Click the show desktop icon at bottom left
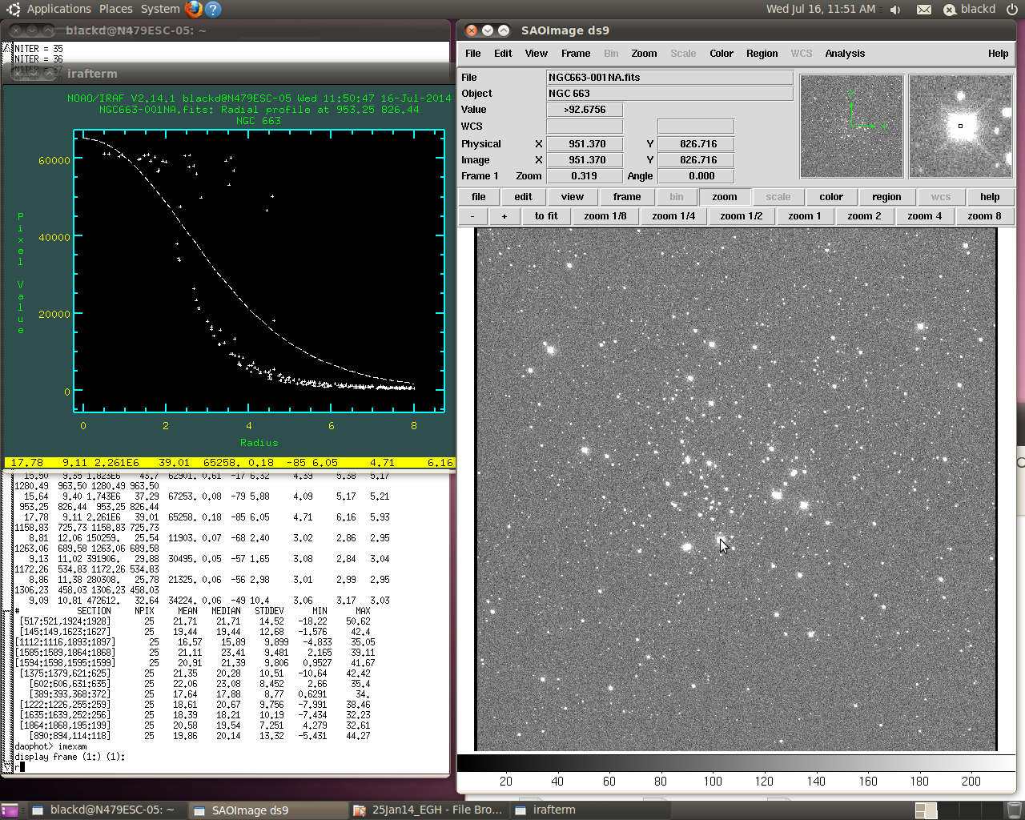 click(11, 810)
